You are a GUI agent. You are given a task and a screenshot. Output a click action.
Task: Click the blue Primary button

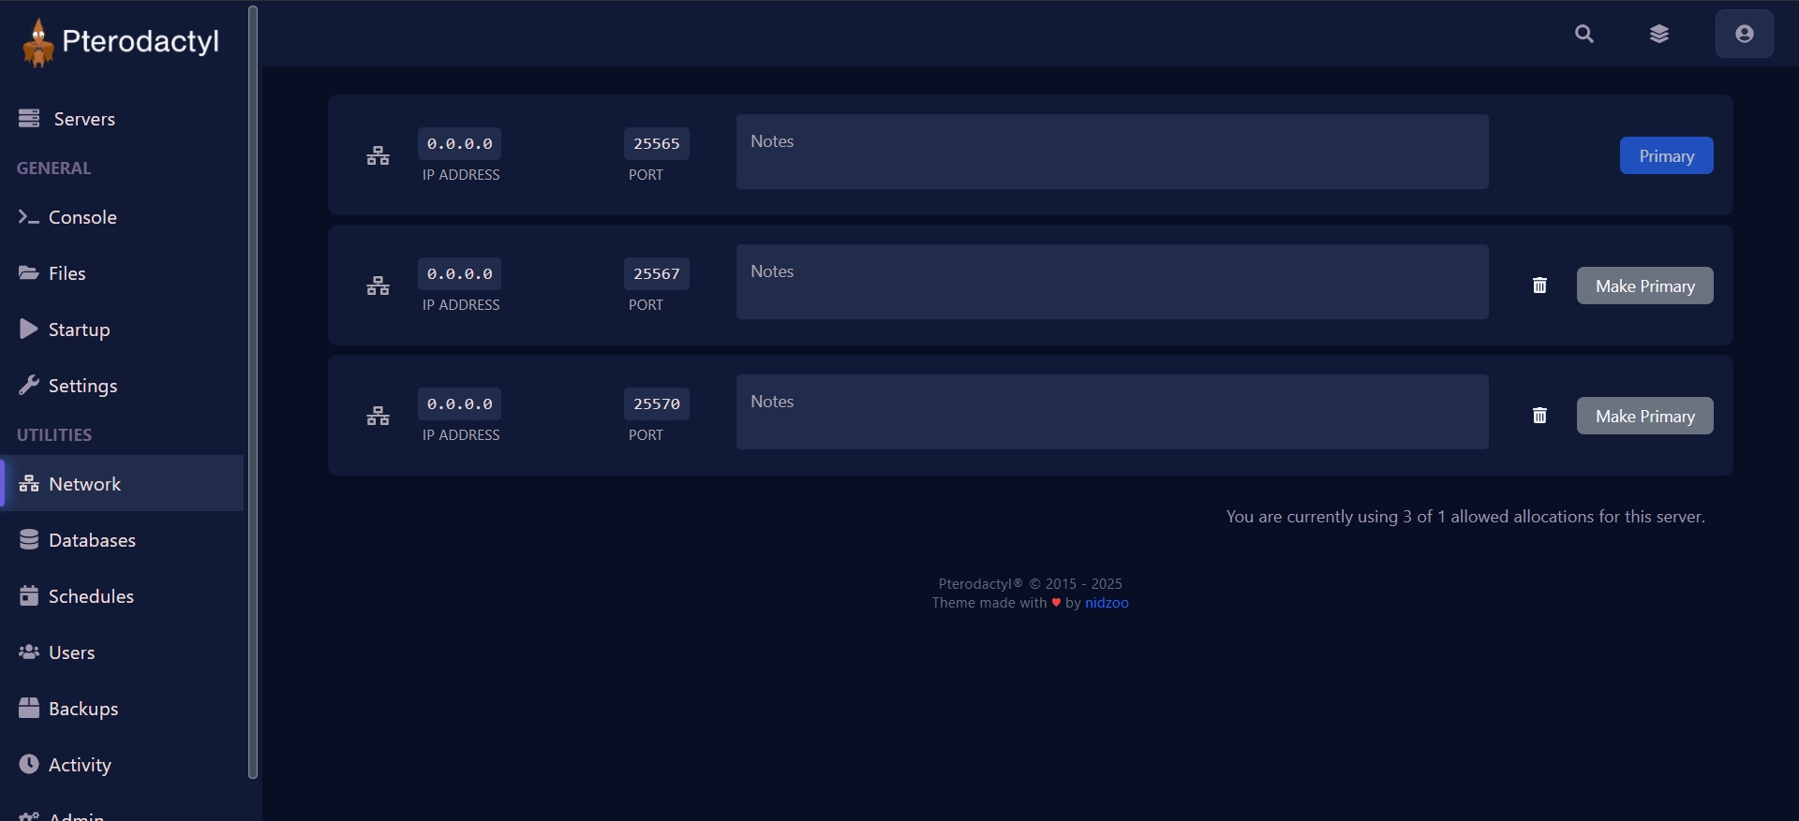tap(1666, 155)
